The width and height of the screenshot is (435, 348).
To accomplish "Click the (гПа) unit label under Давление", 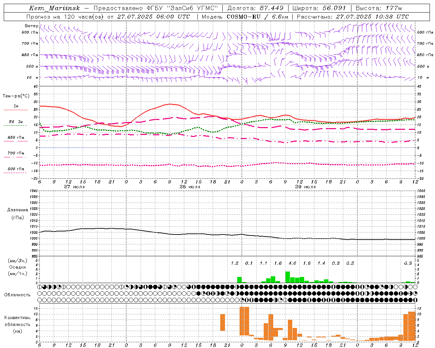I will click(x=18, y=217).
